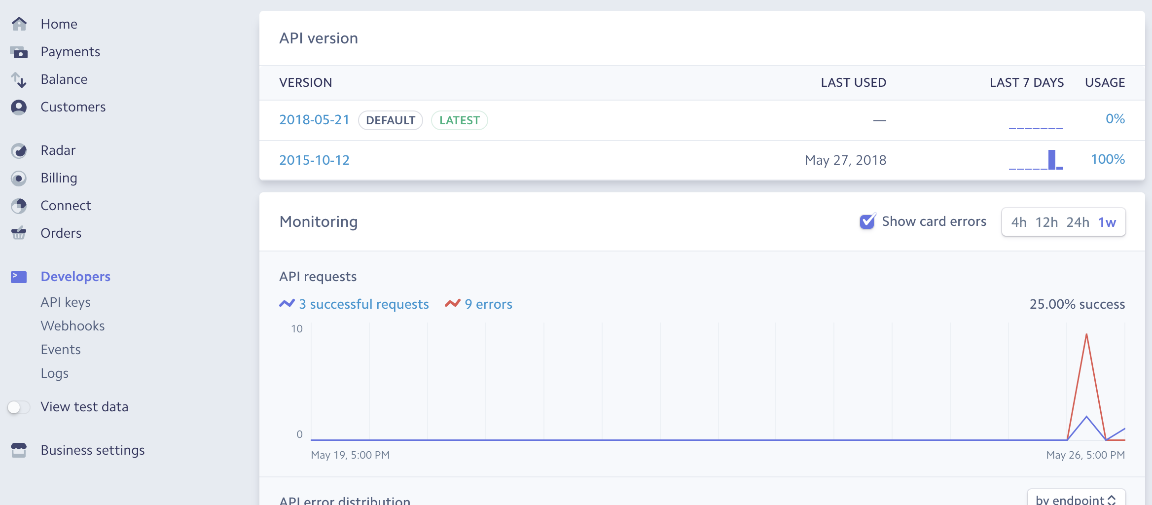Image resolution: width=1152 pixels, height=505 pixels.
Task: Click the LAST USED column header
Action: [853, 82]
